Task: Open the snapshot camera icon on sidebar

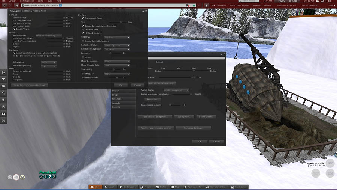Action: point(3,113)
